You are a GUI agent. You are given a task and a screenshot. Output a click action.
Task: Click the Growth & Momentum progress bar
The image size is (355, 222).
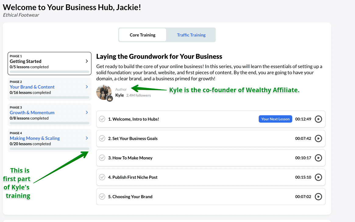(49, 123)
